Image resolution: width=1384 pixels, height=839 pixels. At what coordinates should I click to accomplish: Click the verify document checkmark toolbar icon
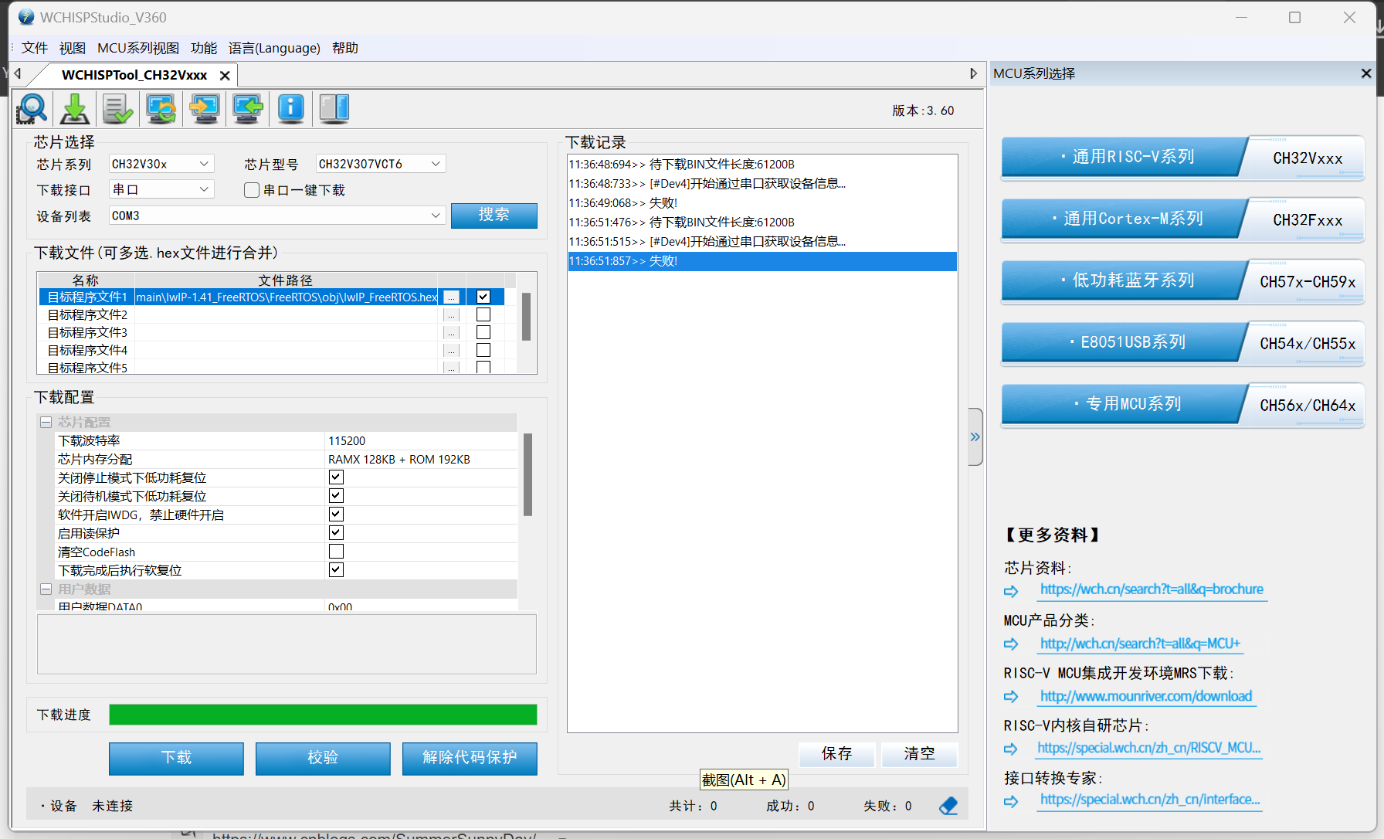click(118, 109)
